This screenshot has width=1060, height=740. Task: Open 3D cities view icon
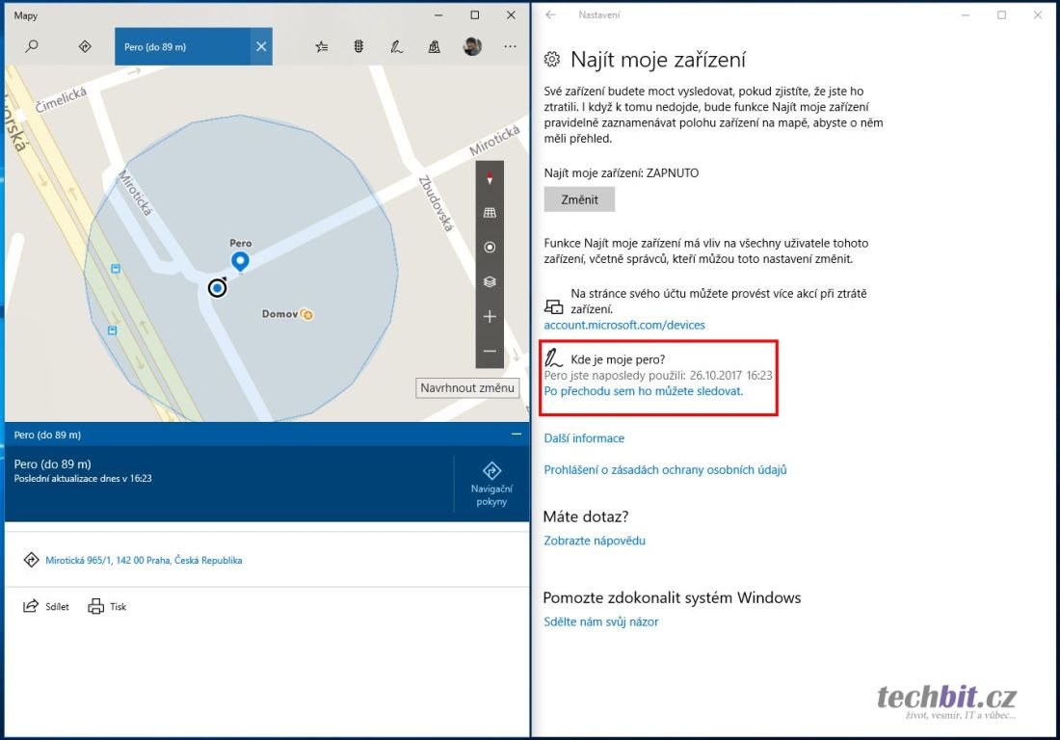pos(435,46)
